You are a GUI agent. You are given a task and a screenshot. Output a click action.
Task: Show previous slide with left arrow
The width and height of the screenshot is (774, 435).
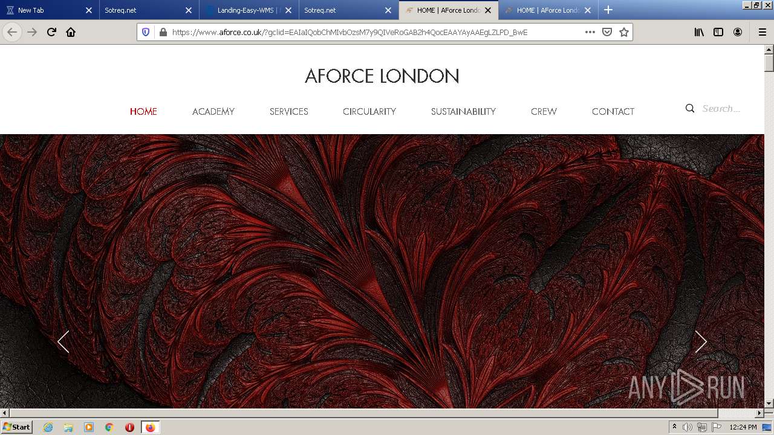tap(63, 342)
